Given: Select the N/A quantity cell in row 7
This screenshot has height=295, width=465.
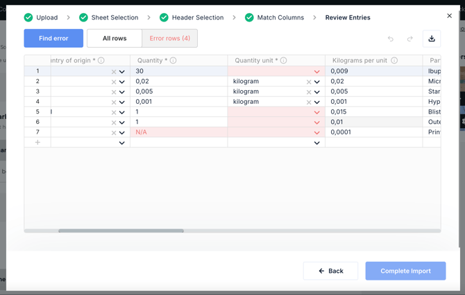Looking at the screenshot, I should click(178, 132).
